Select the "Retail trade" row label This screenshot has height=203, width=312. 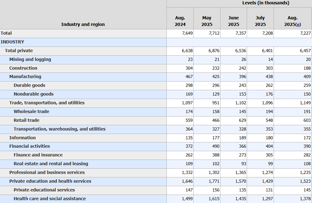pos(27,120)
